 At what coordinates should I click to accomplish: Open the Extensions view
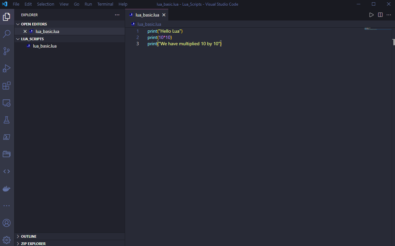coord(7,86)
